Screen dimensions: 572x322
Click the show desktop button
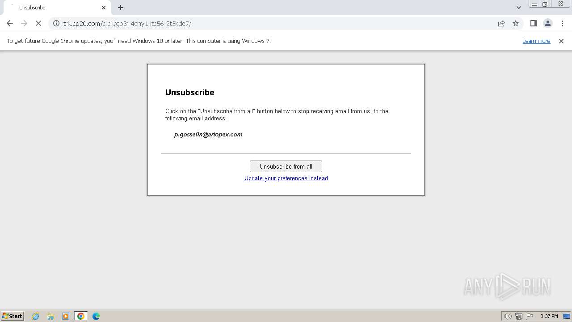pos(567,316)
